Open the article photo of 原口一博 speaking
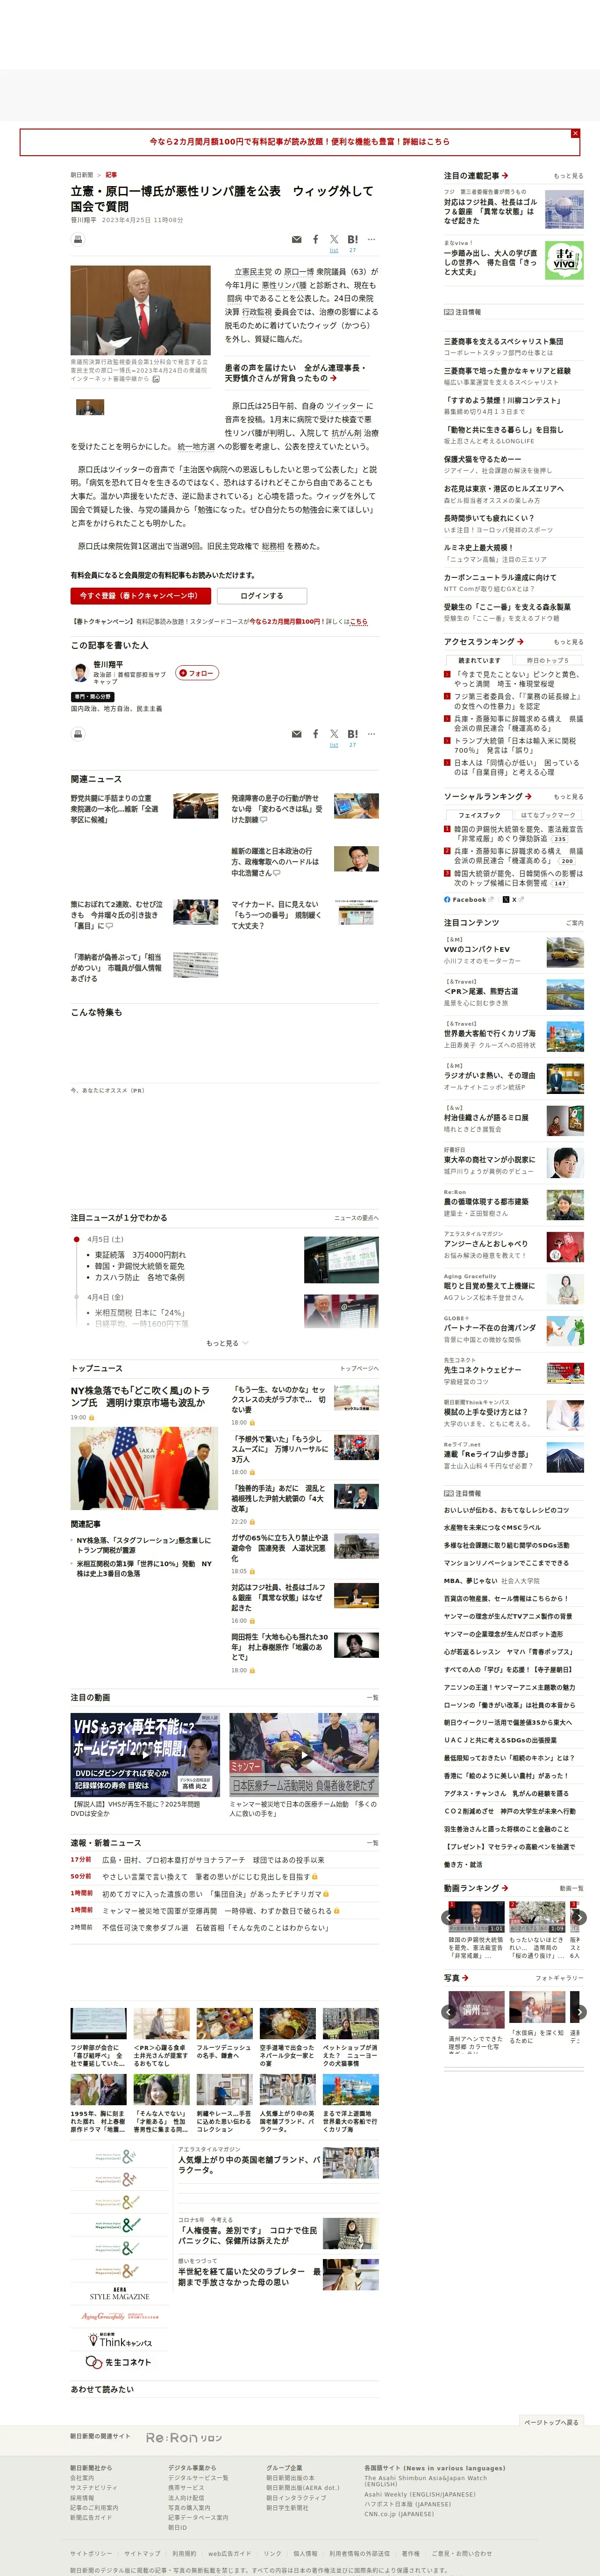600x2576 pixels. (140, 310)
